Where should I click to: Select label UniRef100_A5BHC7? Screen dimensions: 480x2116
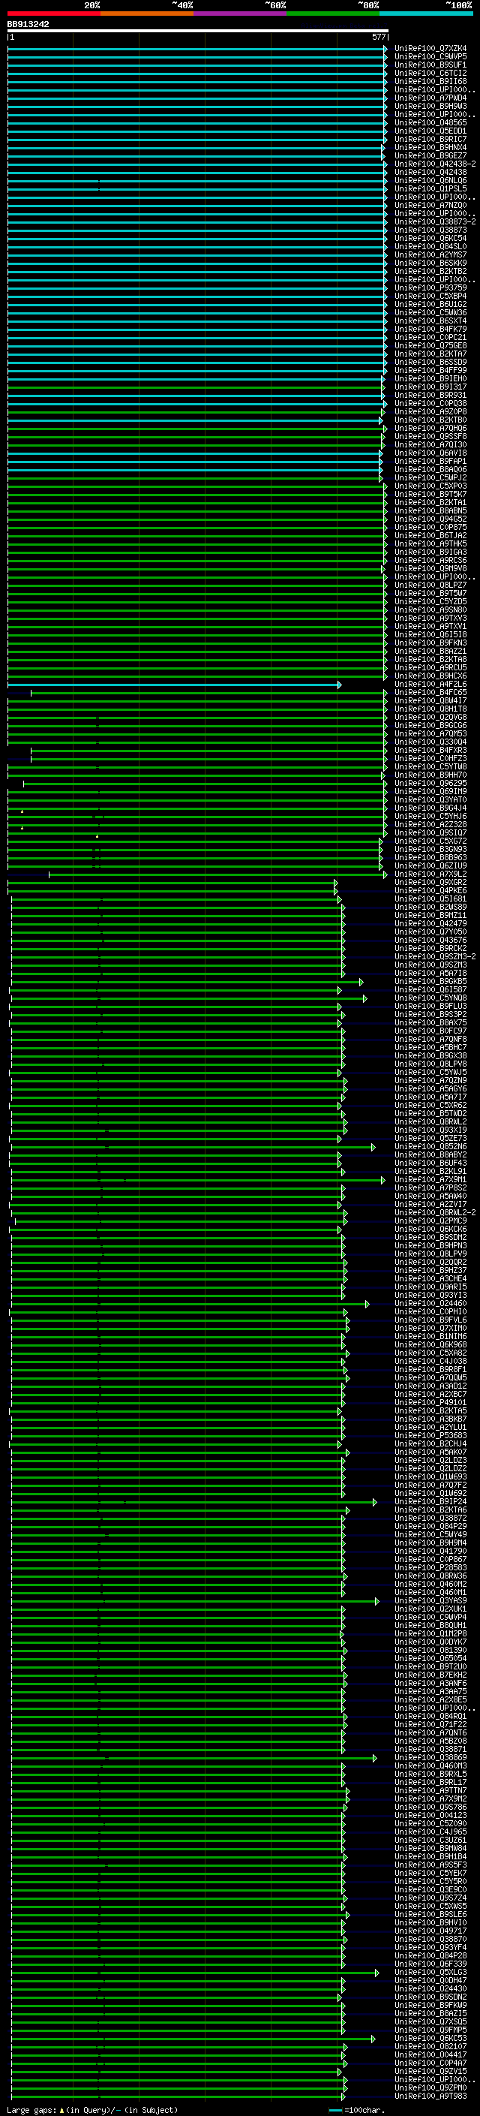pyautogui.click(x=430, y=1048)
